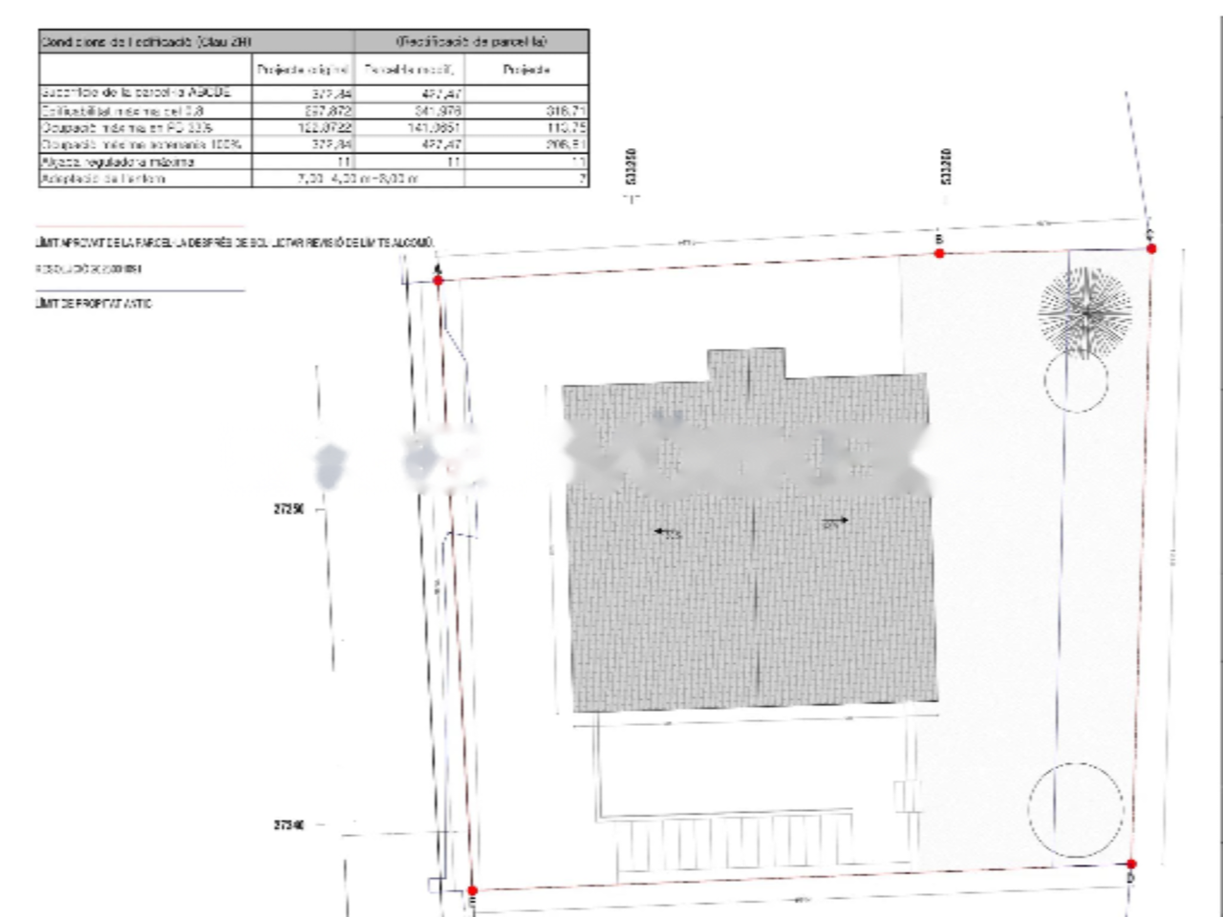Click the 'Rectificació de parcel·la' header cell

click(x=471, y=42)
